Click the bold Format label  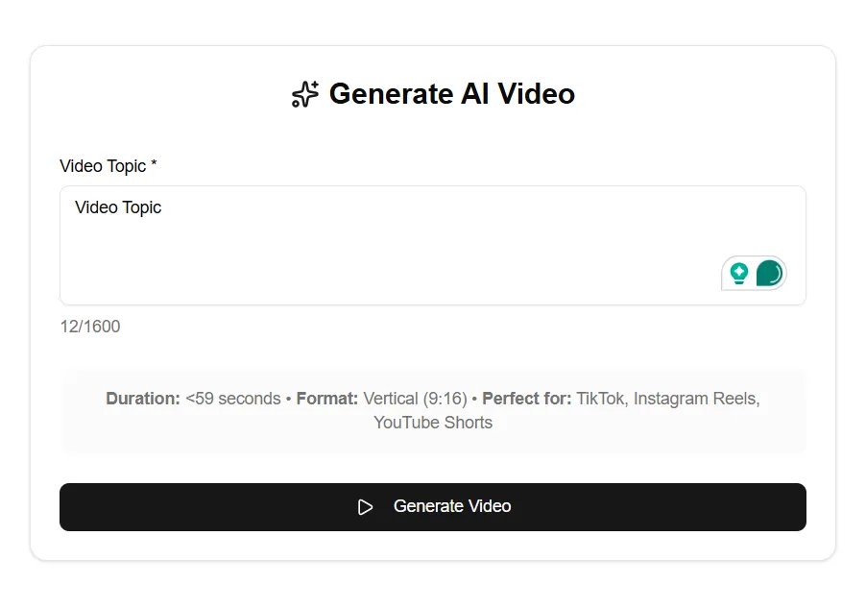coord(327,399)
